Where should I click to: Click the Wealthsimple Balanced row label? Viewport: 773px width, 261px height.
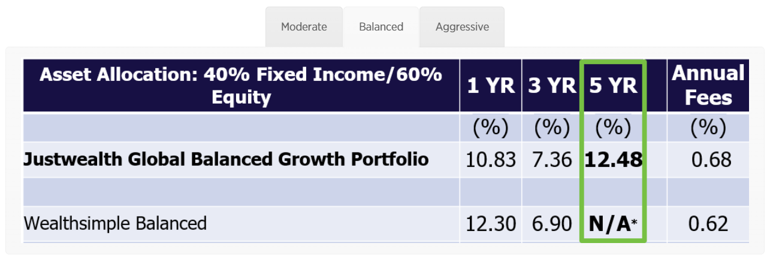pyautogui.click(x=115, y=224)
